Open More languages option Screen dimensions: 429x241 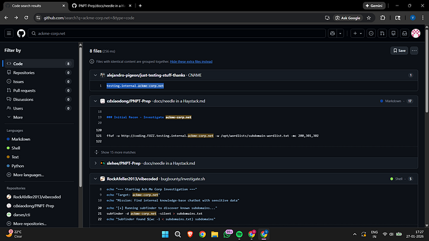pos(25,175)
